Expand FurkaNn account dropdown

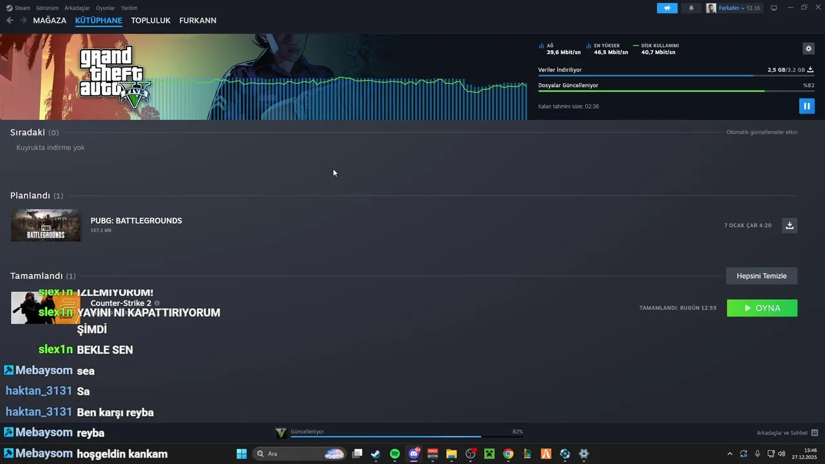(742, 8)
